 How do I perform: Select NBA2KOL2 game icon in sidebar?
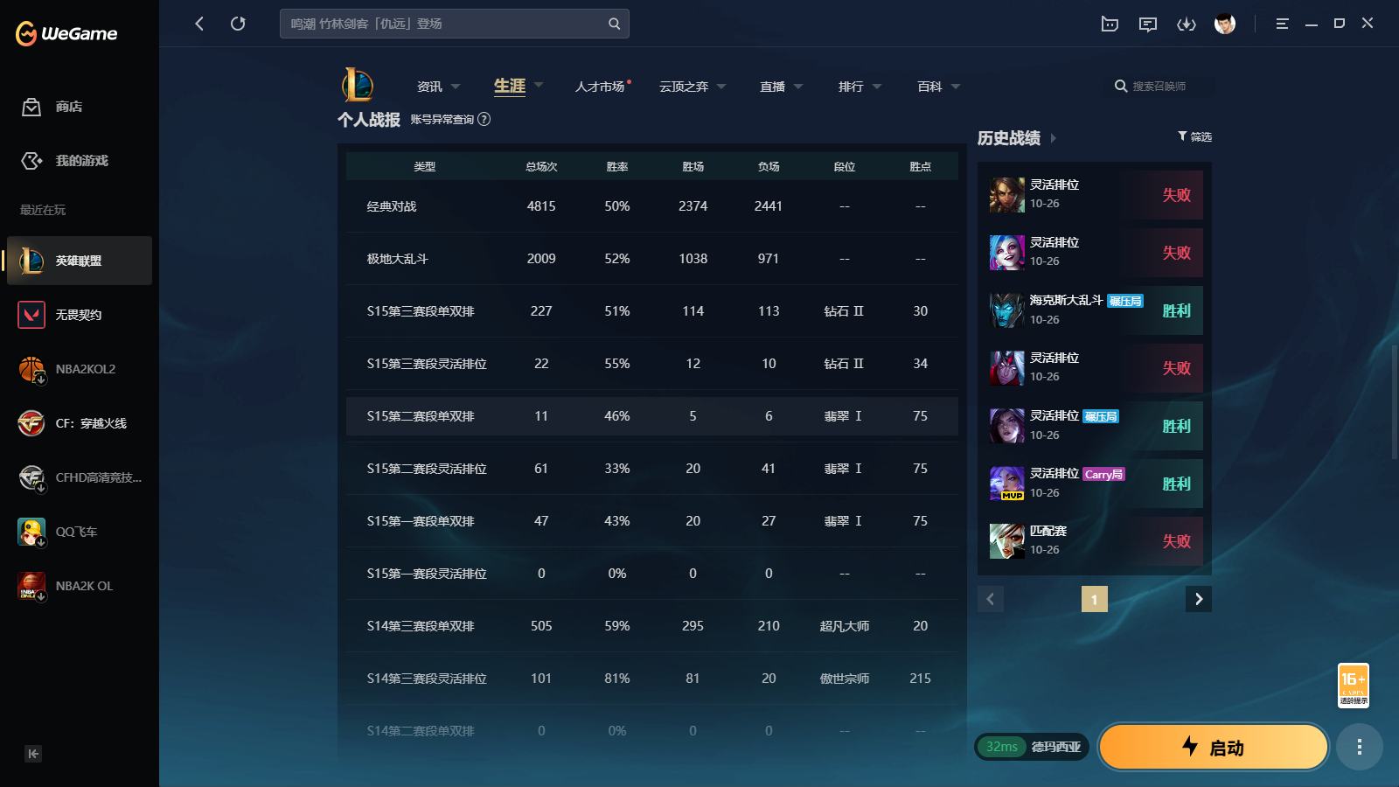pyautogui.click(x=31, y=369)
